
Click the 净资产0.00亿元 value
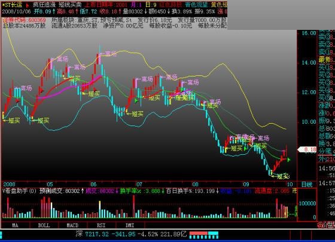[123, 26]
